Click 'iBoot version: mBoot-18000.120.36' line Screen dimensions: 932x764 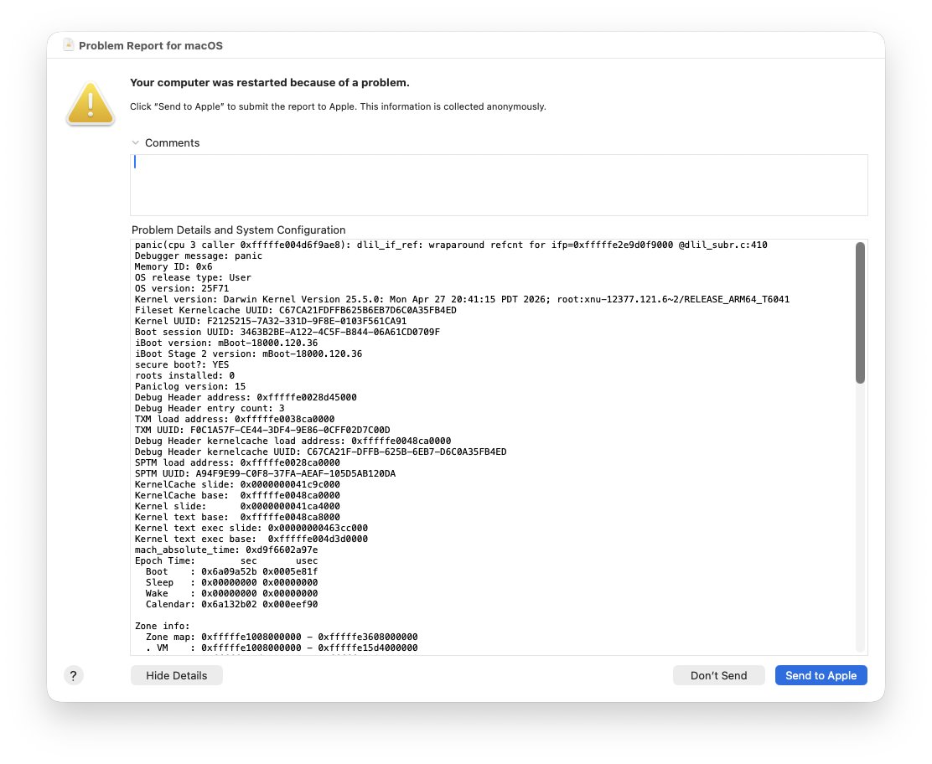(x=225, y=343)
